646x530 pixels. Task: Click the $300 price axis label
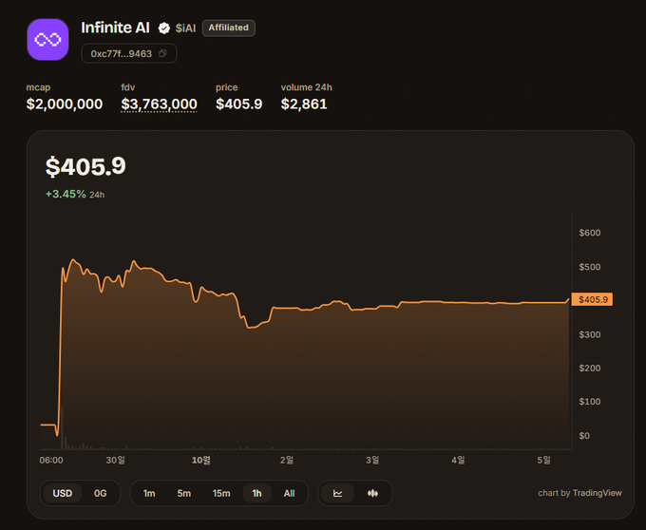[x=590, y=334]
